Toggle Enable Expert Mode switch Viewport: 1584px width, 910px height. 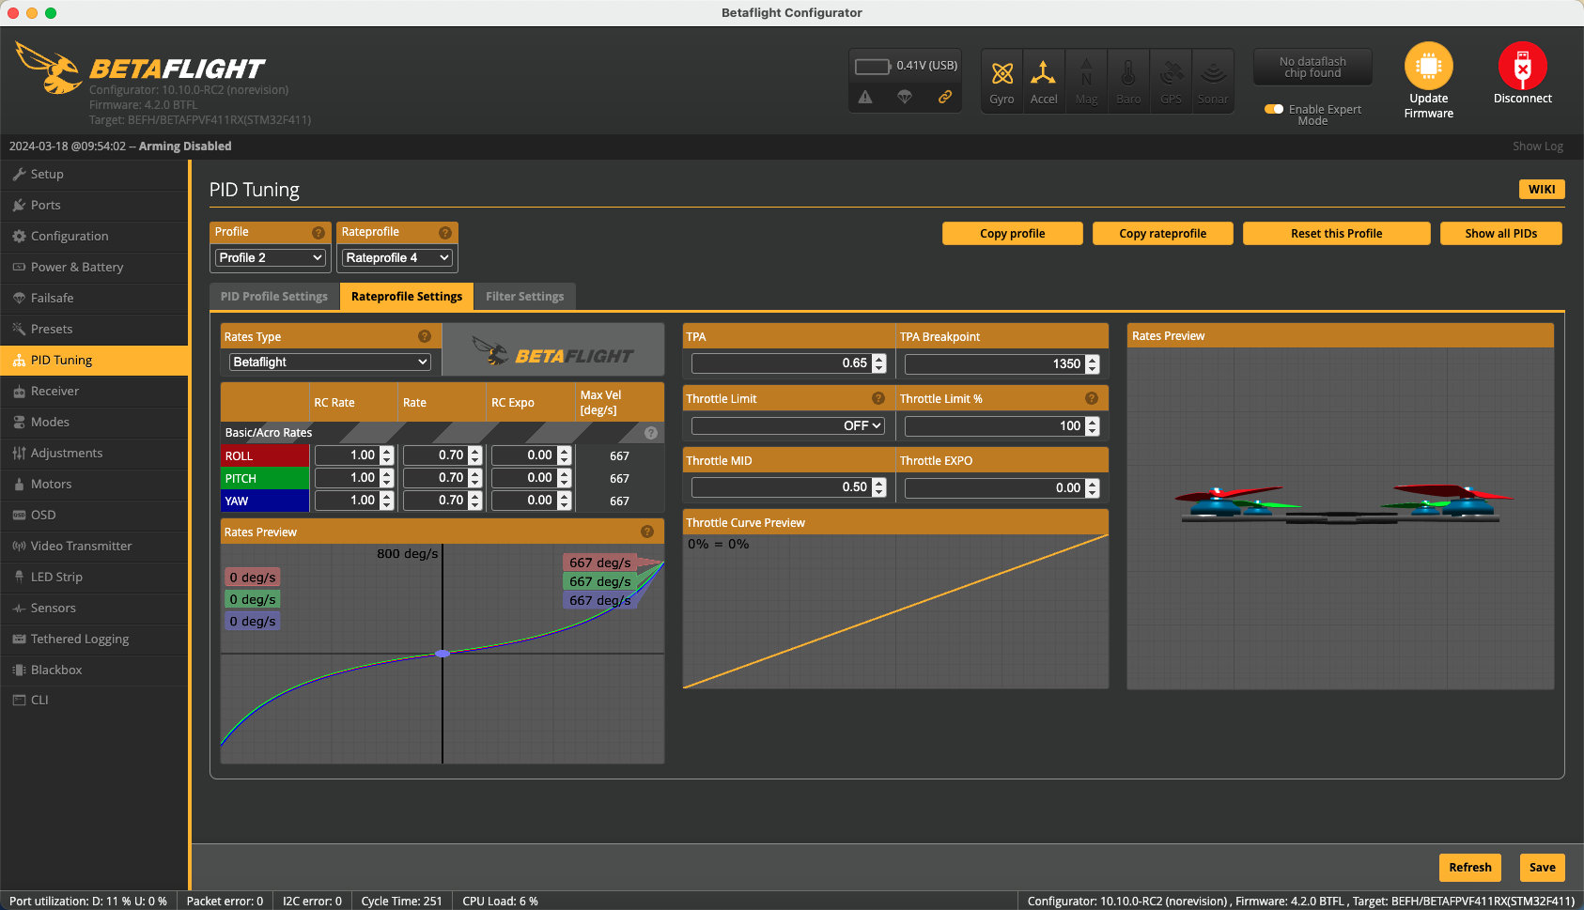coord(1274,109)
